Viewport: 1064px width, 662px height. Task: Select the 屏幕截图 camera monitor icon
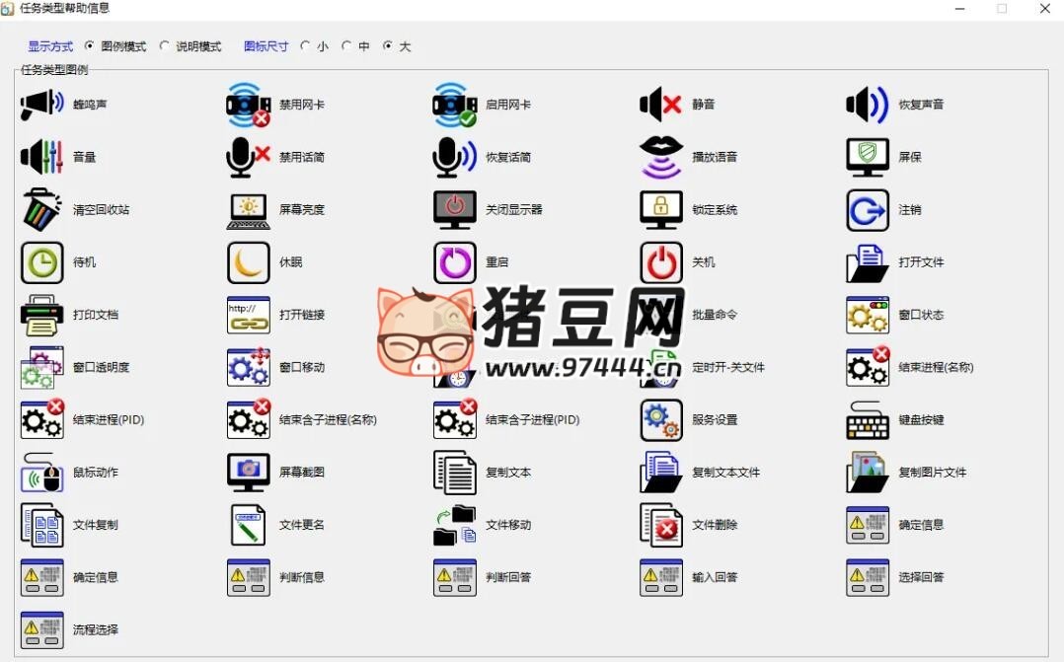[x=248, y=473]
